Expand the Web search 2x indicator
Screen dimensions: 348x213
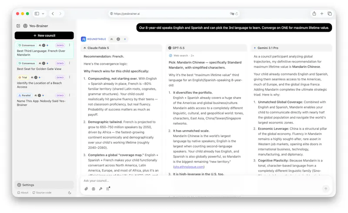(181, 56)
